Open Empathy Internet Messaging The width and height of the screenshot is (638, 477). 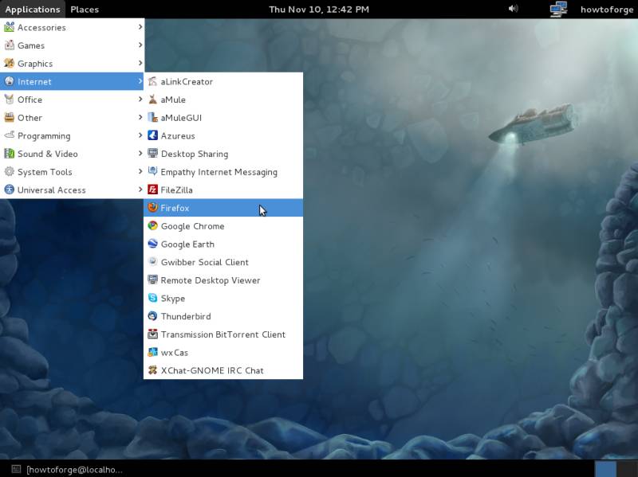(223, 171)
